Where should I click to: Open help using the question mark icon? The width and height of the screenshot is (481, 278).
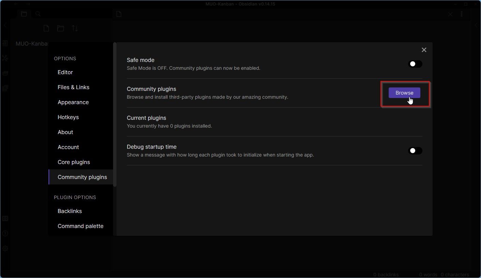coord(5,233)
